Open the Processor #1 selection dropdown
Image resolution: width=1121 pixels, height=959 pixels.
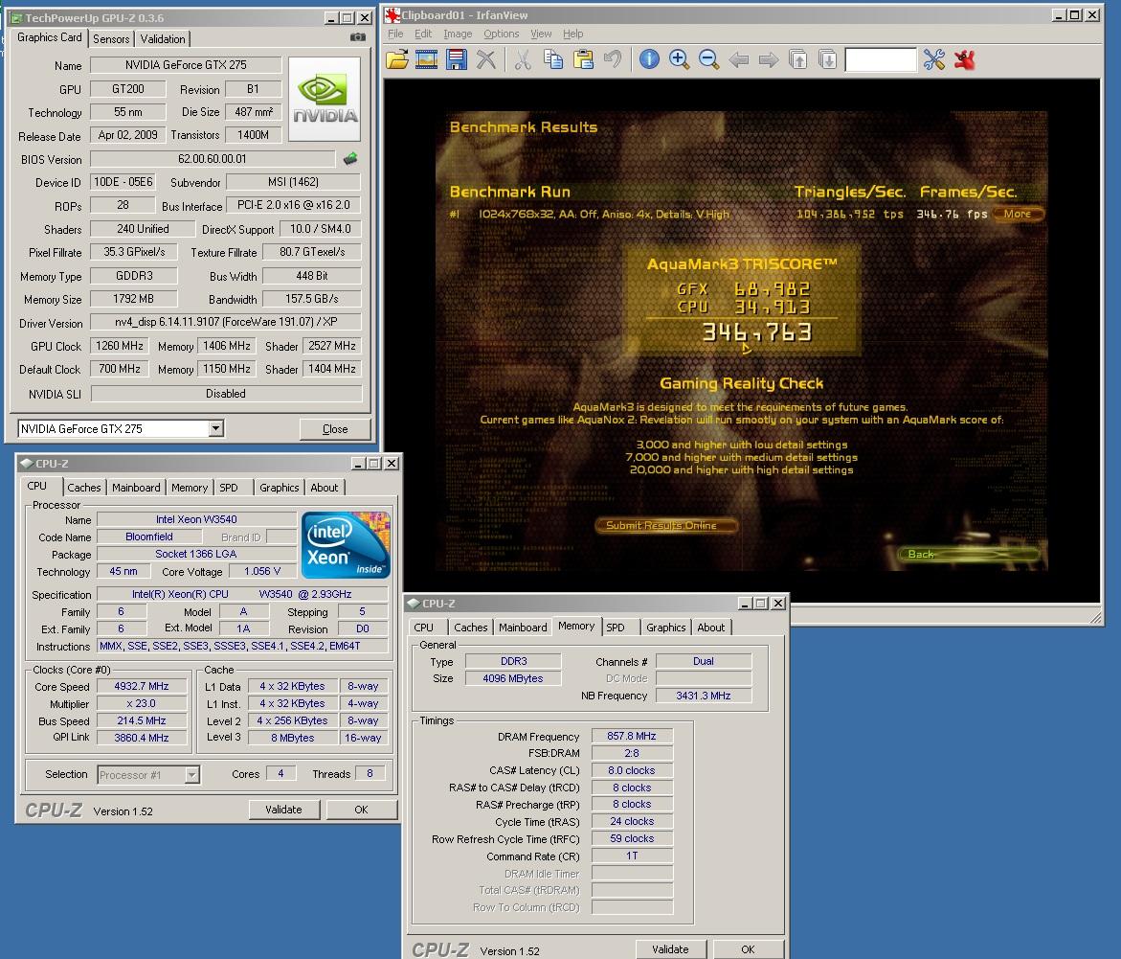pos(191,774)
